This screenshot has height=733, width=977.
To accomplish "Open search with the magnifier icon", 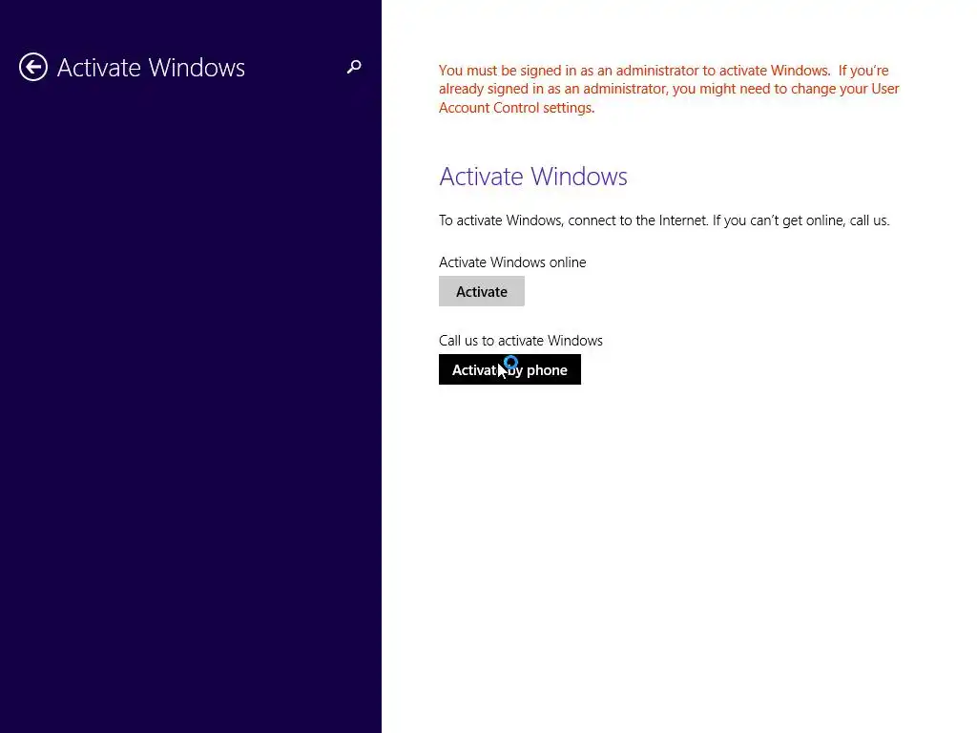I will click(x=354, y=67).
